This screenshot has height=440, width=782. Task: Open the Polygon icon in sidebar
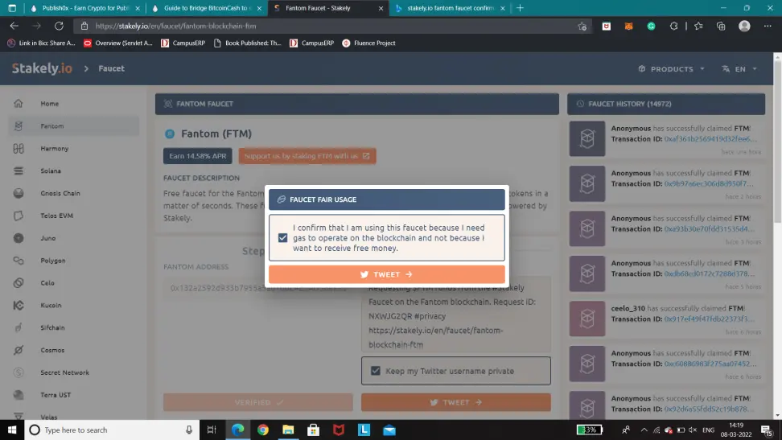(19, 261)
